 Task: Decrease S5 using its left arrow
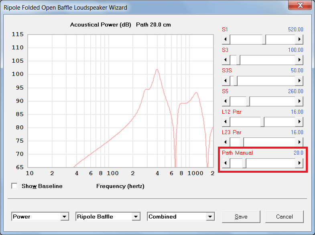point(226,101)
